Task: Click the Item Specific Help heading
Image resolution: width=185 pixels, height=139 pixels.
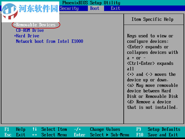Action: click(152, 19)
